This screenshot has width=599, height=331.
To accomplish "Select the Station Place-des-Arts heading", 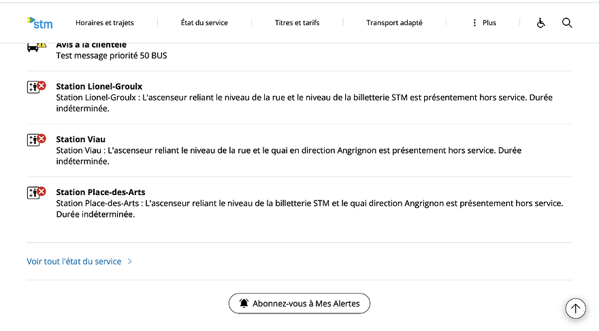I will tap(101, 192).
